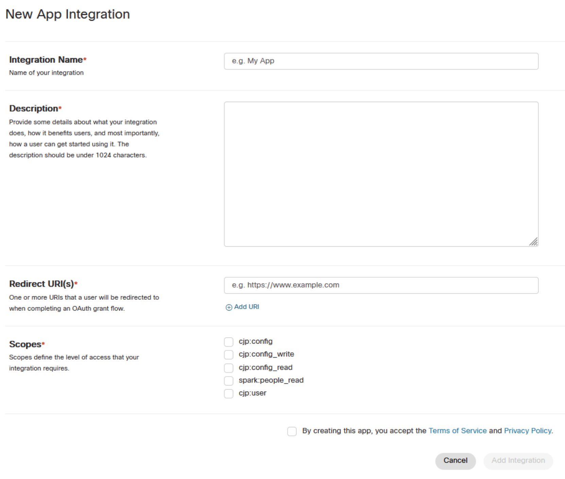Select the spark:people_read scope checkbox
Image resolution: width=565 pixels, height=479 pixels.
click(x=229, y=381)
